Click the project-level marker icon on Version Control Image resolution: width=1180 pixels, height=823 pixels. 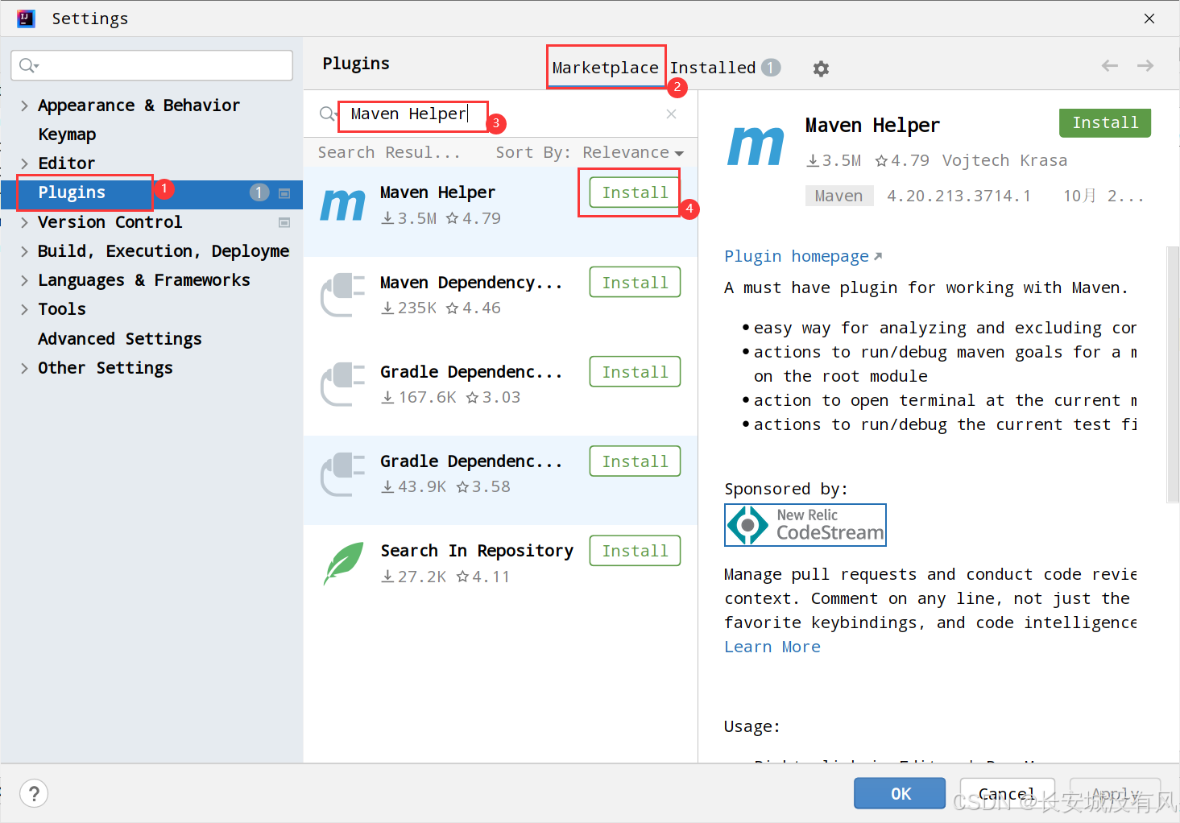pos(284,222)
